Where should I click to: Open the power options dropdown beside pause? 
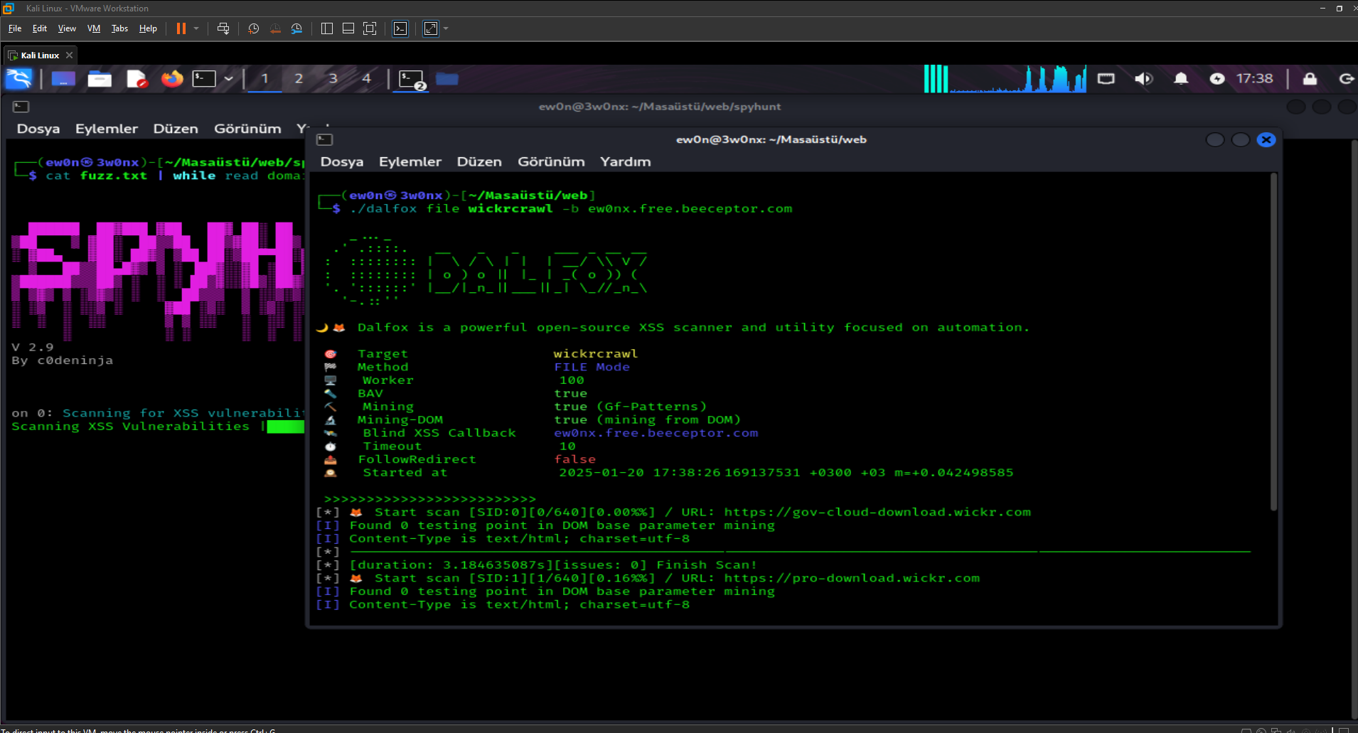[x=196, y=28]
